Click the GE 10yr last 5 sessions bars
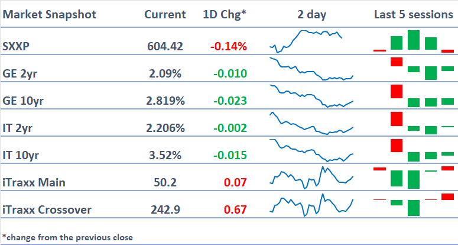This screenshot has height=245, width=458. coord(413,96)
